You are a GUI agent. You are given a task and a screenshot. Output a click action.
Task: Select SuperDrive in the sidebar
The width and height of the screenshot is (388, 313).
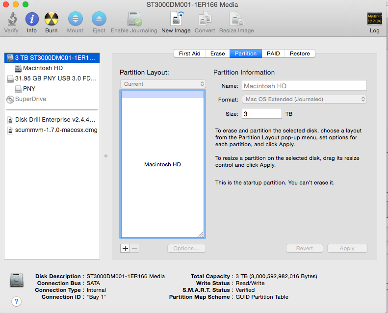[52, 99]
